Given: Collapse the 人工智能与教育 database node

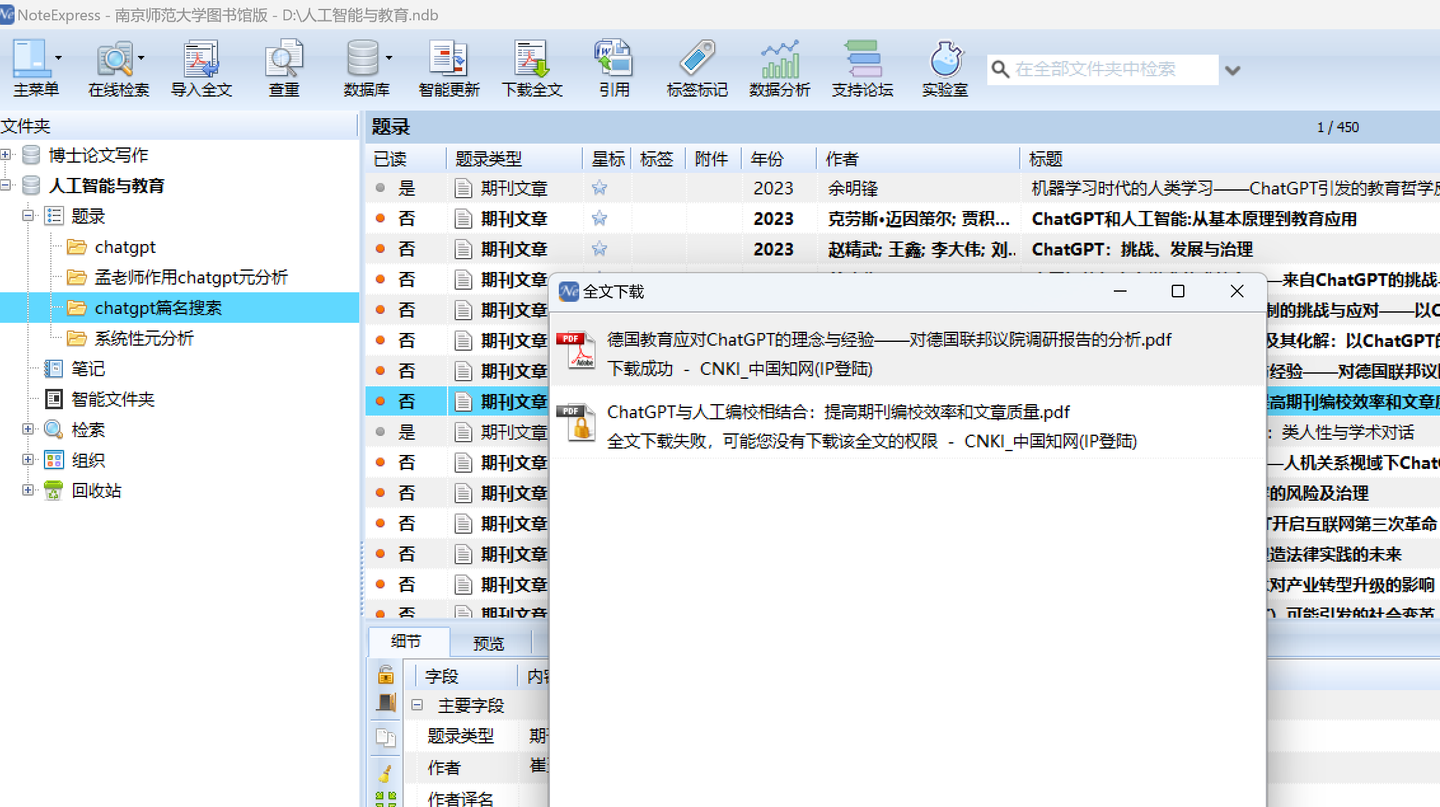Looking at the screenshot, I should click(x=6, y=185).
